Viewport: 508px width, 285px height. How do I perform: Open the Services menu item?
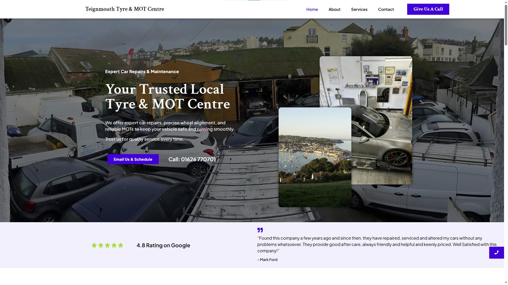[359, 9]
